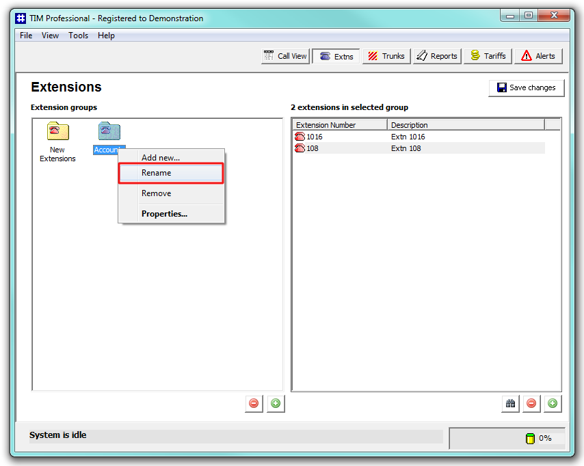Click the 'System is idle' status text
The image size is (584, 466).
point(57,435)
